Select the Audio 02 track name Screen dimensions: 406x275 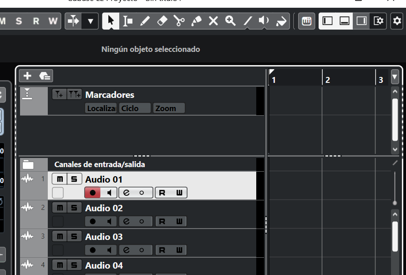point(104,208)
